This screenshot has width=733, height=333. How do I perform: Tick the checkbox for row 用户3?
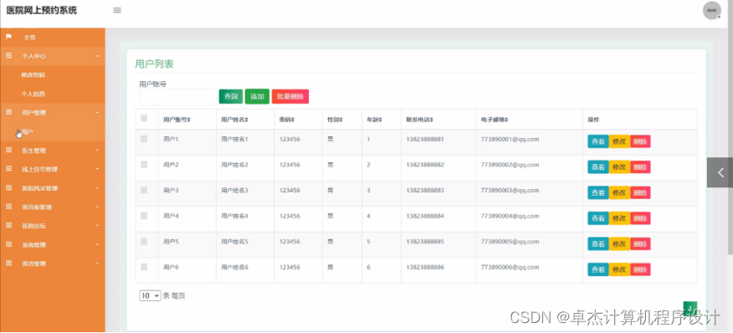point(144,190)
